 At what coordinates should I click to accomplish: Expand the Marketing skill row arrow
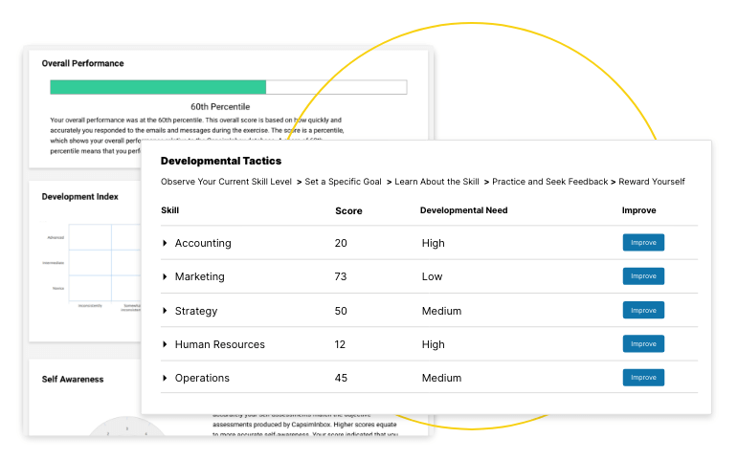click(x=166, y=277)
